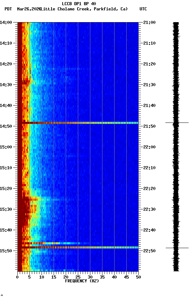This screenshot has height=299, width=191.
Task: Click the 22:20 UTC time label
Action: tap(149, 189)
